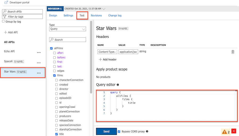
Task: Open the Change log tab
Action: [x=115, y=15]
